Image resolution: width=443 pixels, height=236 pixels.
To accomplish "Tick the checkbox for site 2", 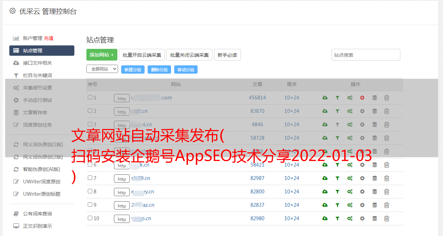I will click(x=90, y=111).
